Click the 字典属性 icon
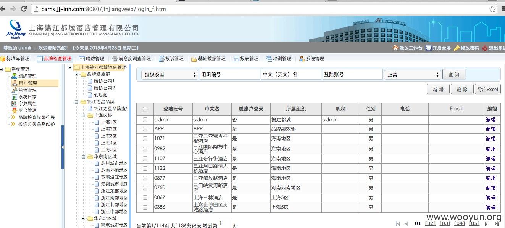The width and height of the screenshot is (505, 228). pos(15,104)
